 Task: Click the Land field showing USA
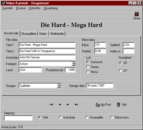click(30, 70)
